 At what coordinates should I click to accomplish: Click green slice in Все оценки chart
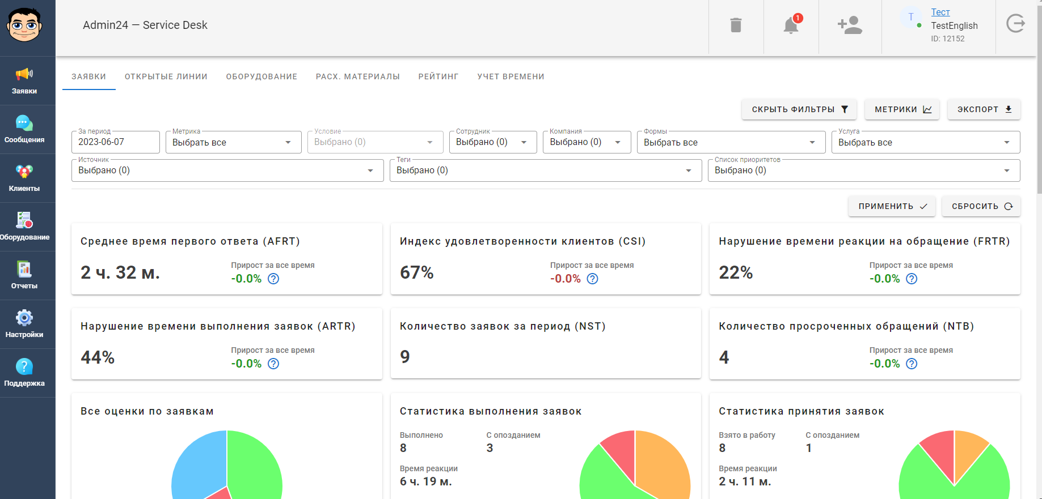pos(255,464)
